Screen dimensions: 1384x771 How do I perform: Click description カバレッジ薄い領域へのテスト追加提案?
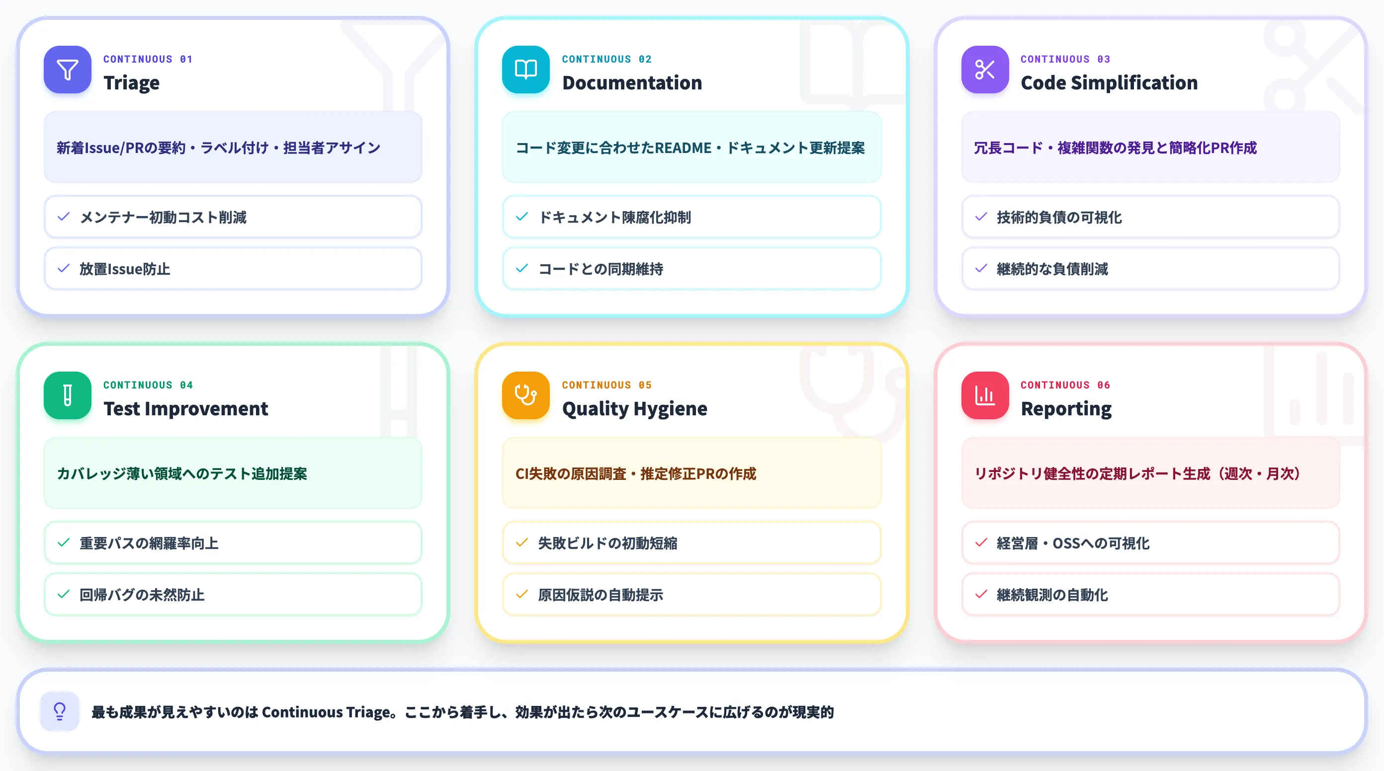[181, 473]
